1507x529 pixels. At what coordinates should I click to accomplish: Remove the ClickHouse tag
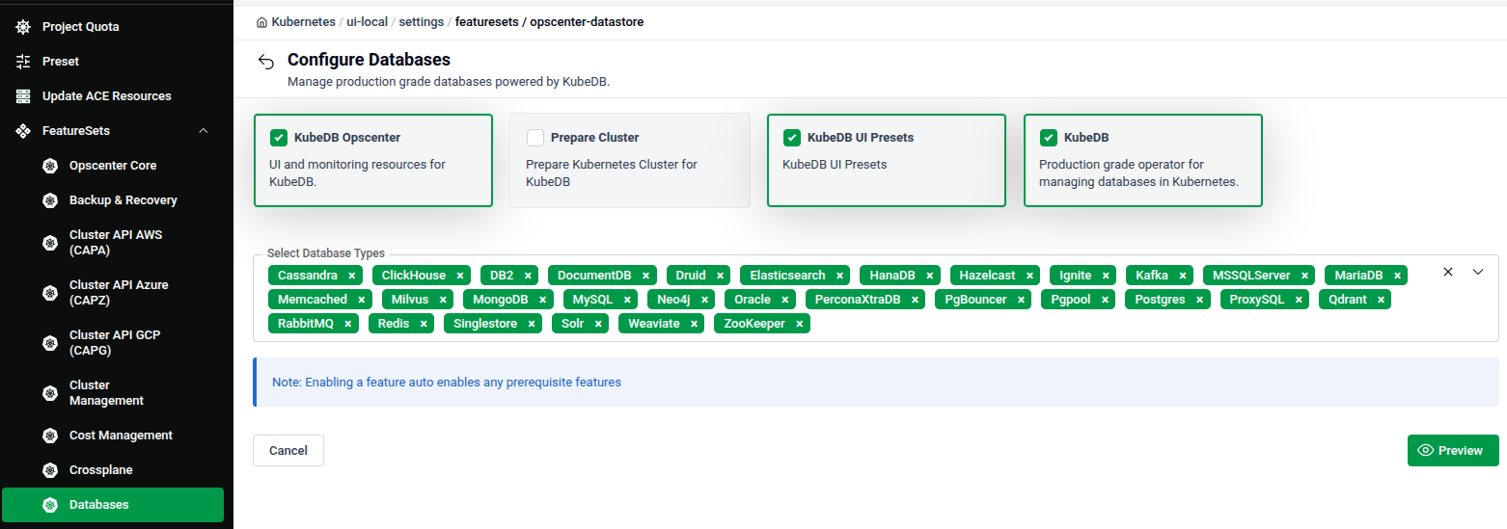tap(461, 276)
